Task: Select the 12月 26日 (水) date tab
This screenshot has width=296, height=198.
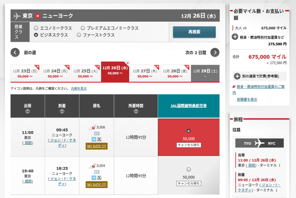Action: pos(115,72)
